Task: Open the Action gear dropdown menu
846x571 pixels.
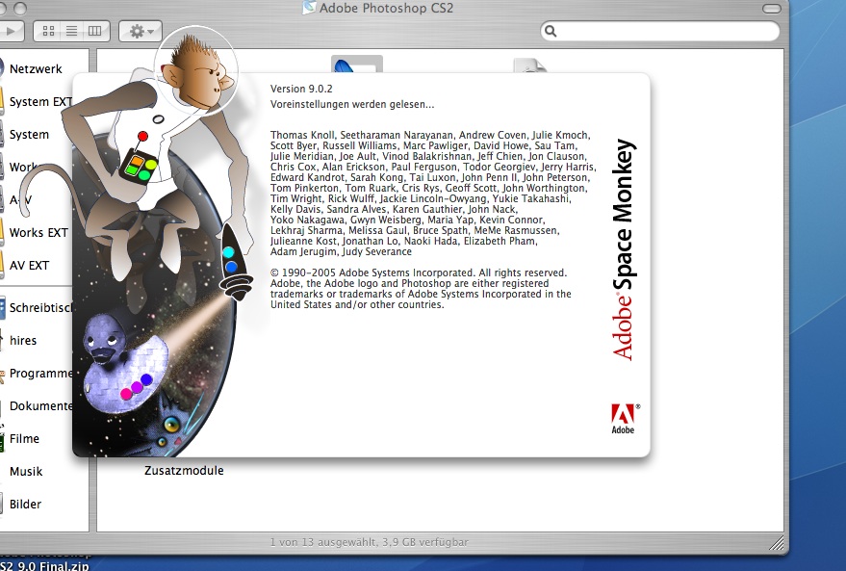Action: 141,32
